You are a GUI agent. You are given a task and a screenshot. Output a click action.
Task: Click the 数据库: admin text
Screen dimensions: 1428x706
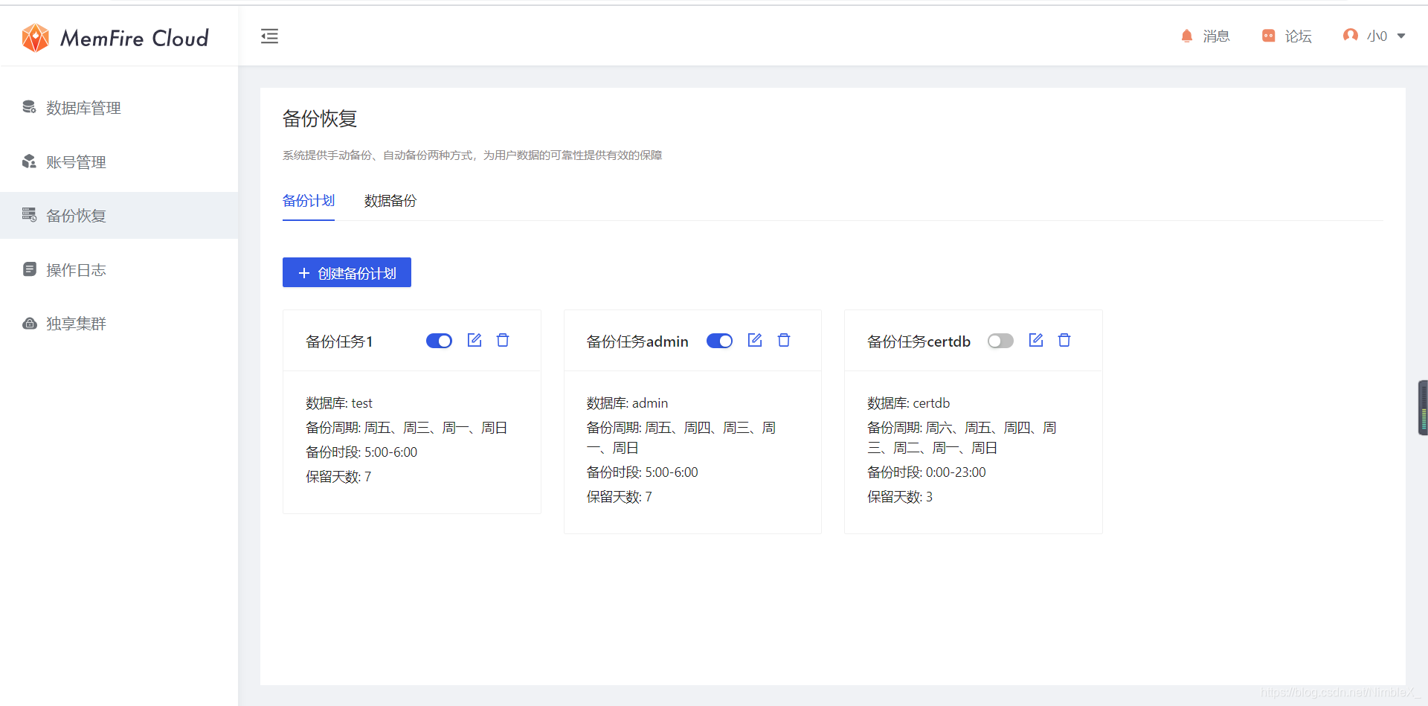(x=627, y=403)
